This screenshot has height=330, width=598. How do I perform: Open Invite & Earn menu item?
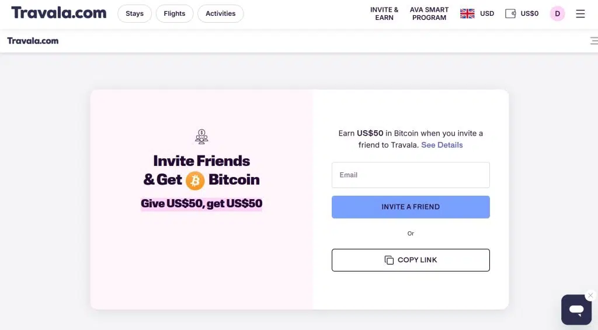tap(384, 13)
